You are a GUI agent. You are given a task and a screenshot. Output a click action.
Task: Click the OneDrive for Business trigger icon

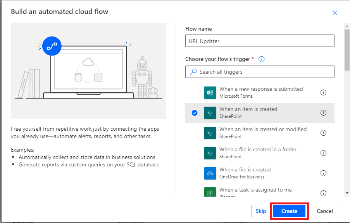(210, 173)
